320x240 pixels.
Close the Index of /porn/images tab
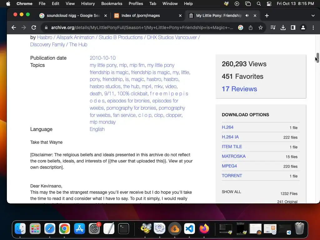pyautogui.click(x=180, y=16)
